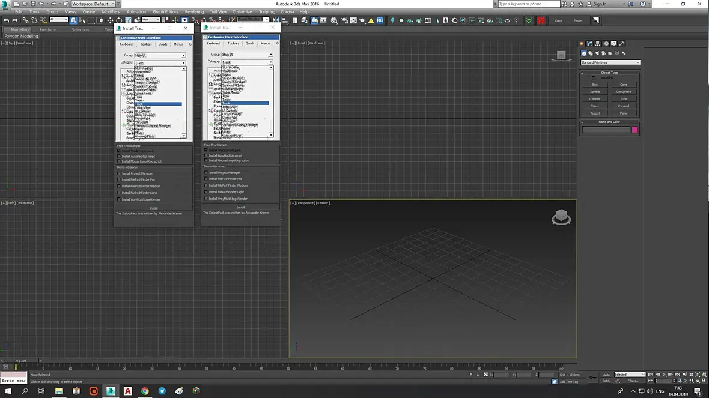This screenshot has height=398, width=709.
Task: Check Install Project Manager in left dialog
Action: (119, 173)
